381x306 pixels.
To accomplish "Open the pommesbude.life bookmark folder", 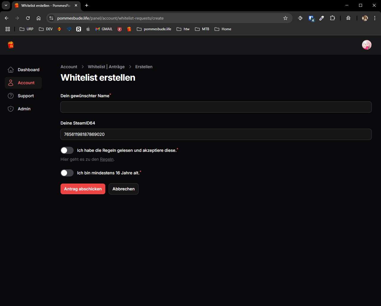I will click(x=154, y=29).
